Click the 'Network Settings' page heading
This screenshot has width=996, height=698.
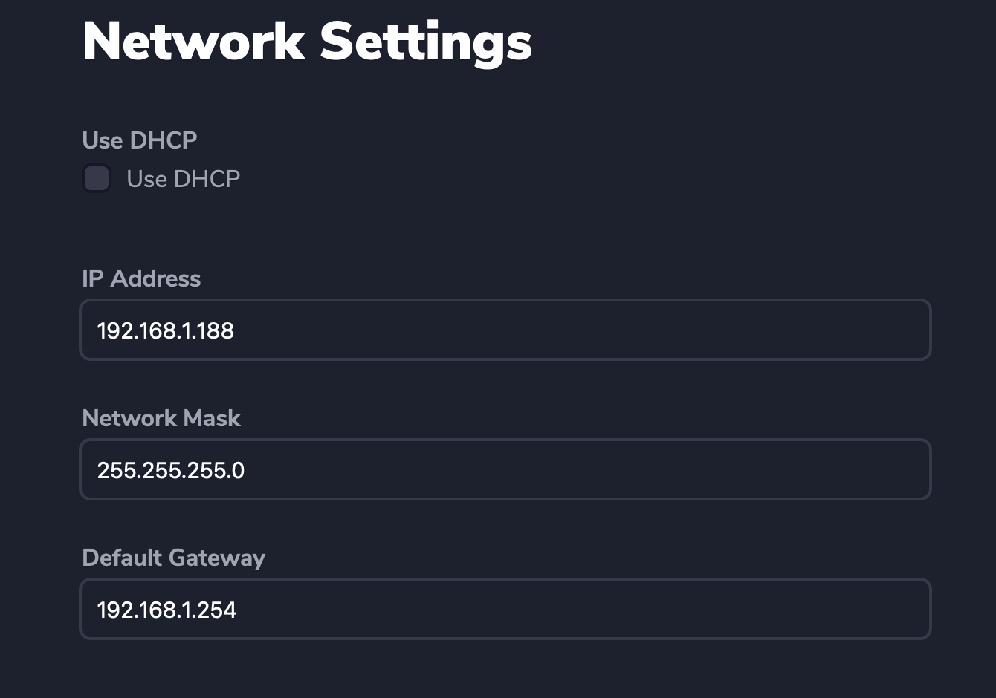[307, 42]
